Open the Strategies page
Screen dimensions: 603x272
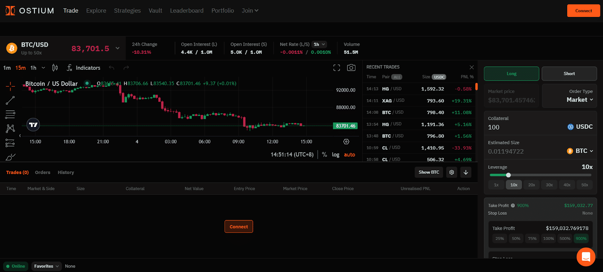click(127, 11)
